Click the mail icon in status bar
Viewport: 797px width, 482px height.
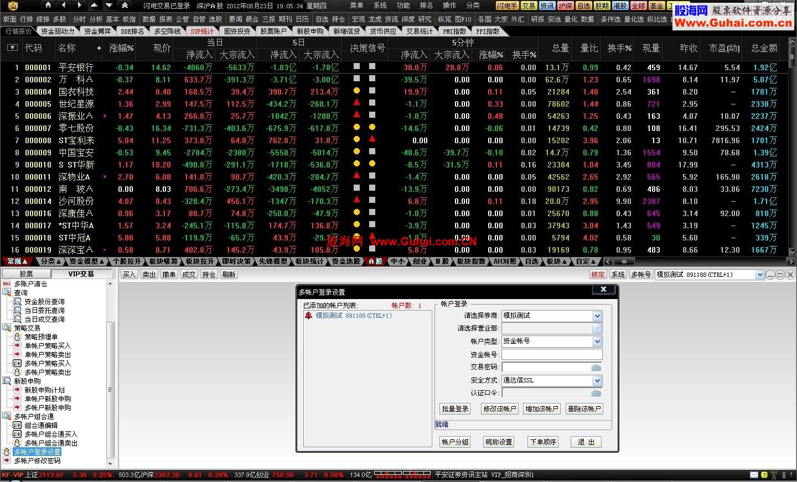(754, 475)
